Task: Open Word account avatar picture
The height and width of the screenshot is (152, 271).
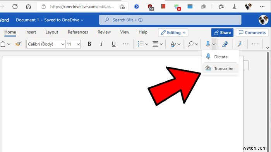Action: point(263,20)
